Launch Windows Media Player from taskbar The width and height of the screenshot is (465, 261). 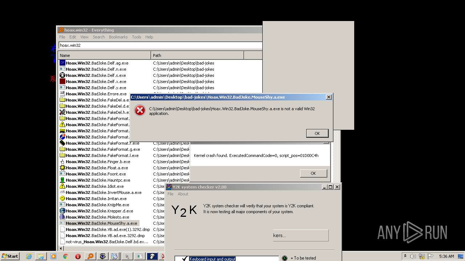[53, 256]
